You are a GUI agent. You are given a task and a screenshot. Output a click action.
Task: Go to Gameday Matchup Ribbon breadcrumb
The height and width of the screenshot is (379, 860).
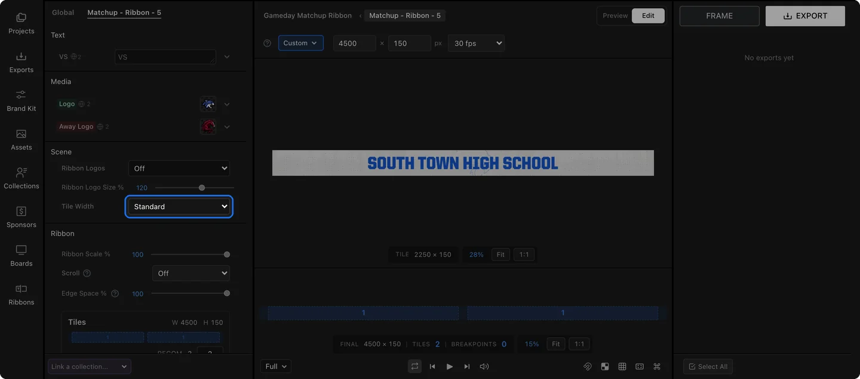[x=308, y=15]
